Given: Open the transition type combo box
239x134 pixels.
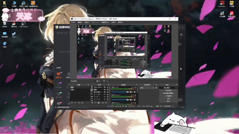Looking at the screenshot, I should (147, 88).
